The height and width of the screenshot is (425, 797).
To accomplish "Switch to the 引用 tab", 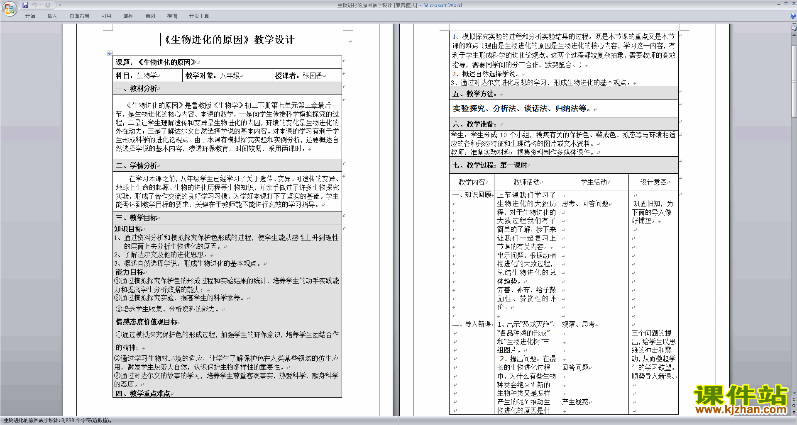I will point(106,16).
